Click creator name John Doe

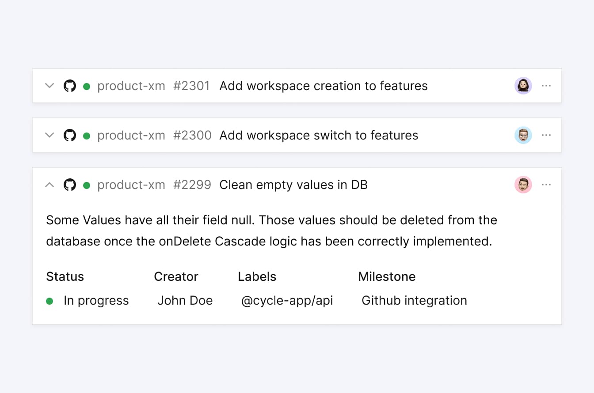pyautogui.click(x=185, y=301)
